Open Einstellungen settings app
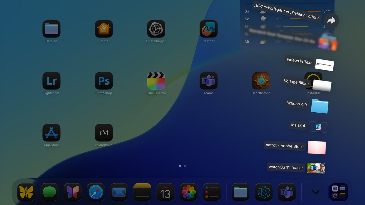365x205 pixels. click(x=156, y=29)
